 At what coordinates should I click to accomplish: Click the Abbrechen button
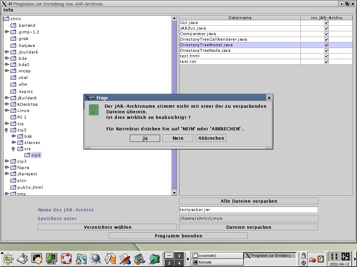211,138
